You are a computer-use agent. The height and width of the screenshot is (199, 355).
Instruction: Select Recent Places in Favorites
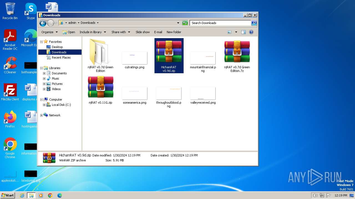(61, 57)
